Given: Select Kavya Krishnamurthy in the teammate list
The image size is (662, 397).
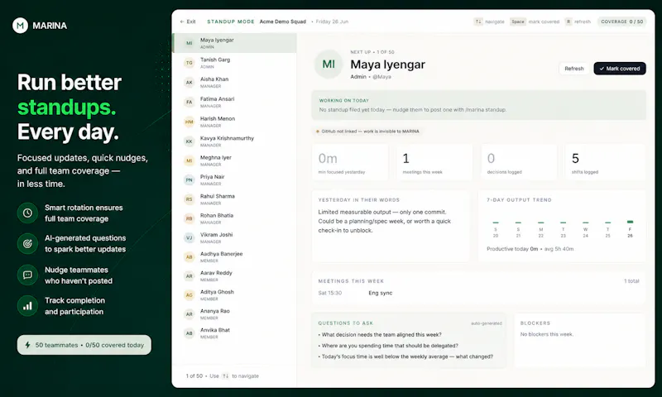Looking at the screenshot, I should (x=234, y=141).
